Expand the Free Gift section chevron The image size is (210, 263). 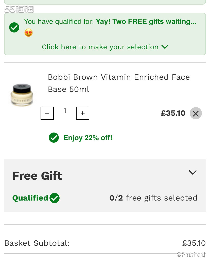click(x=192, y=172)
